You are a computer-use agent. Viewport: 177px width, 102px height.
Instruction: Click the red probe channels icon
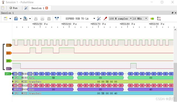click(105, 18)
